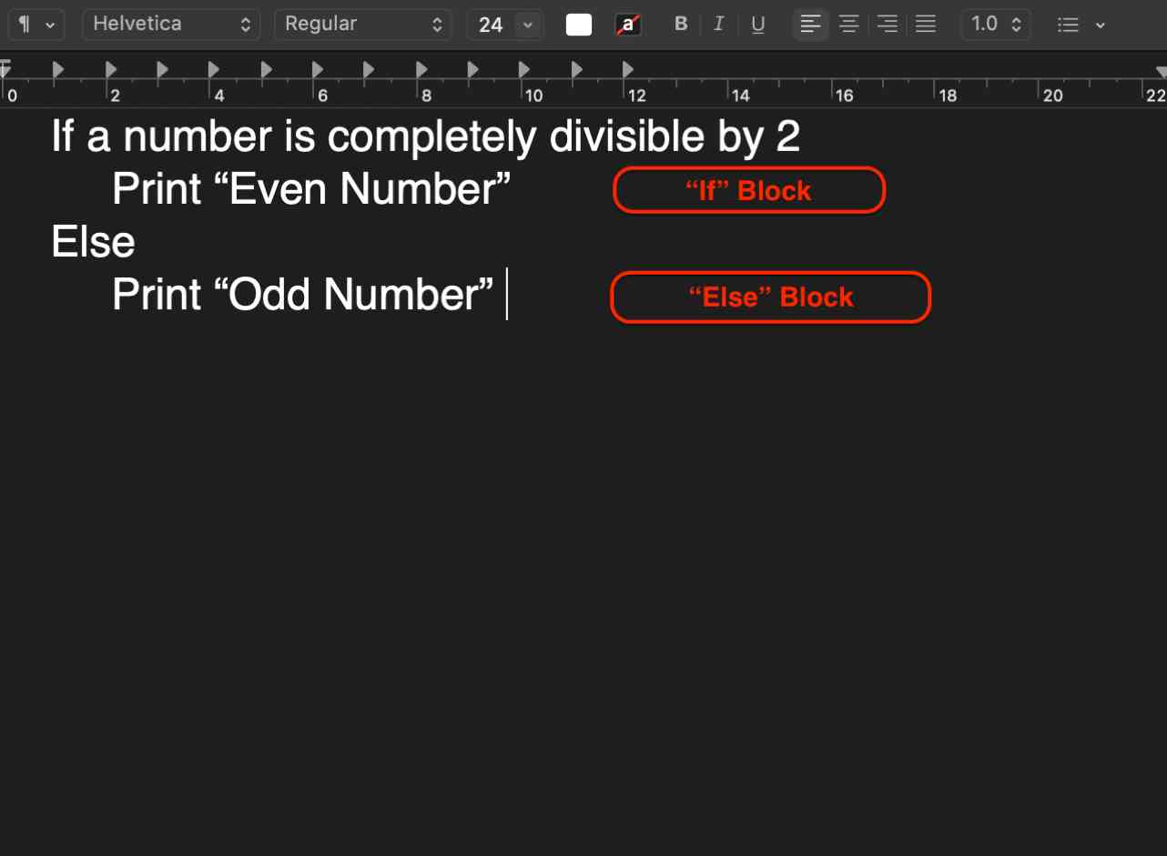Center align the text
This screenshot has height=856, width=1167.
coord(848,25)
